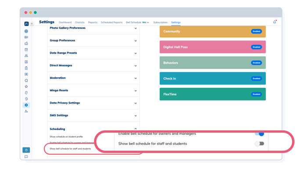This screenshot has height=170, width=302.
Task: Open the feedback chat icon at sidebar bottom
Action: 26,156
